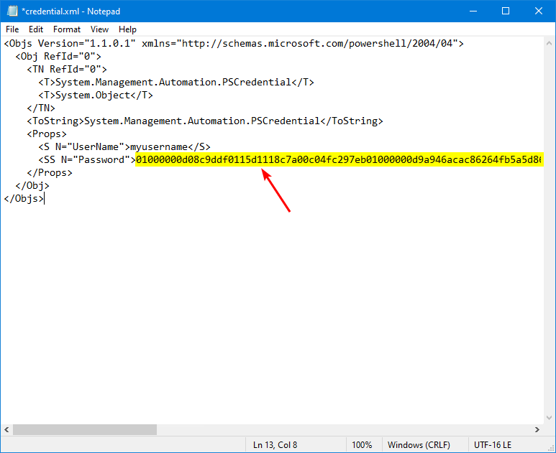Open the View menu
Screen dimensions: 556x453
[100, 29]
